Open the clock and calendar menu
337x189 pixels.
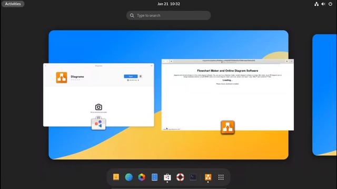(168, 4)
